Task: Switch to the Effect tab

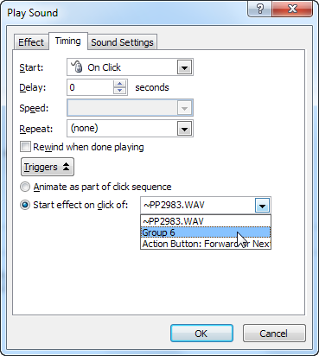Action: 31,42
